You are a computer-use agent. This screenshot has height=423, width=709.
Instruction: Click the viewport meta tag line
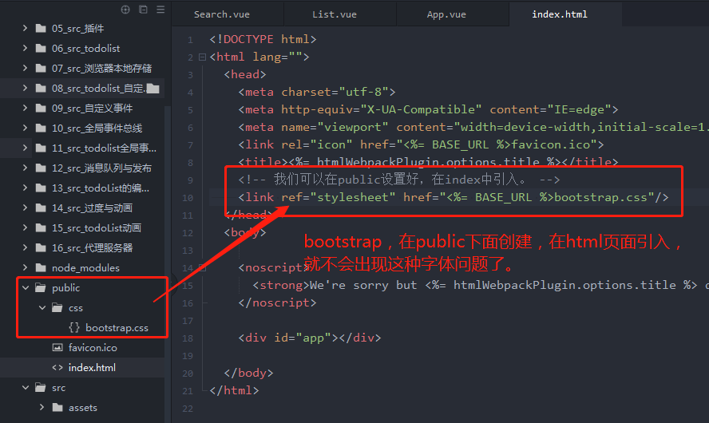[x=473, y=128]
